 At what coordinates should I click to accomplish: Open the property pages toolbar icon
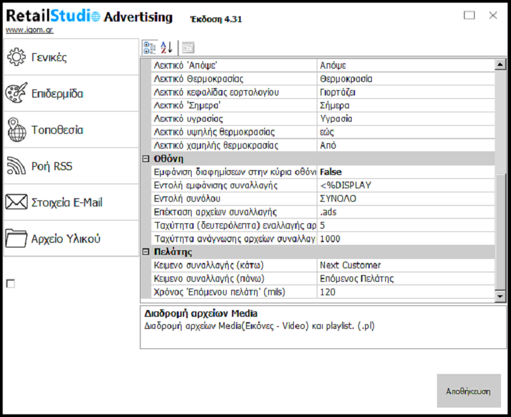[x=188, y=47]
